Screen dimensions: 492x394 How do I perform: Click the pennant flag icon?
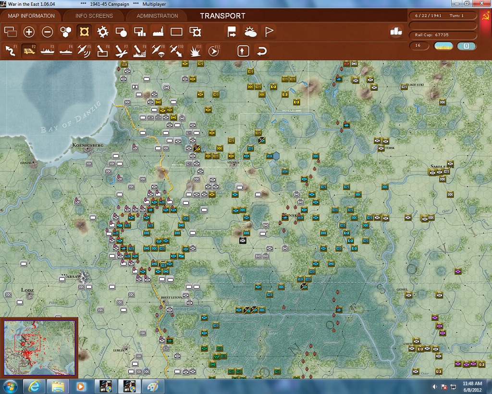[269, 32]
